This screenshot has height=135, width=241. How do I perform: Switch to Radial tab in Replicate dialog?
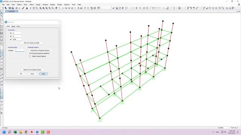pyautogui.click(x=13, y=26)
